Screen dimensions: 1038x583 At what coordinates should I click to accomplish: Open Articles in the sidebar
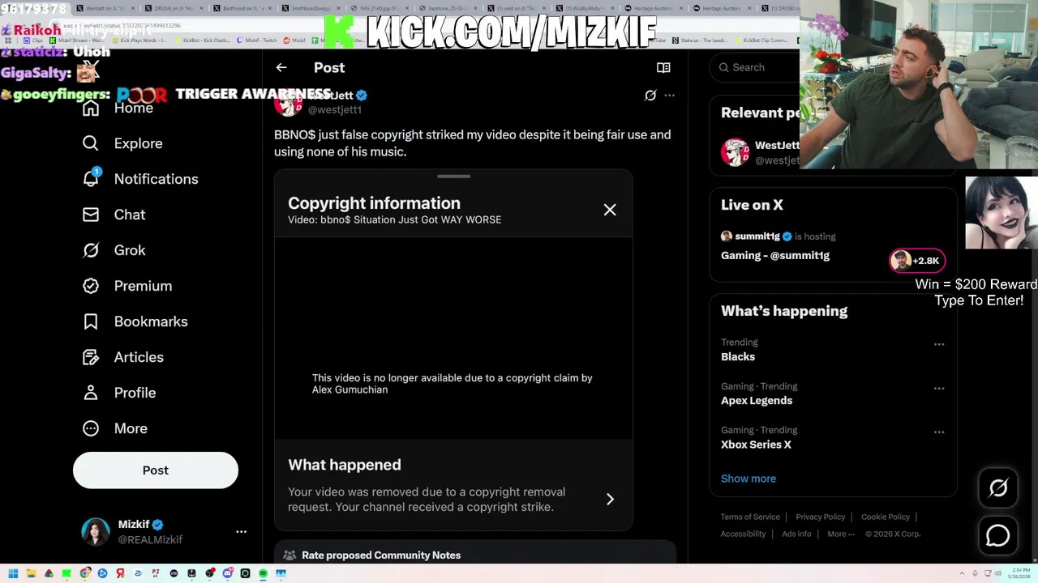[122, 357]
